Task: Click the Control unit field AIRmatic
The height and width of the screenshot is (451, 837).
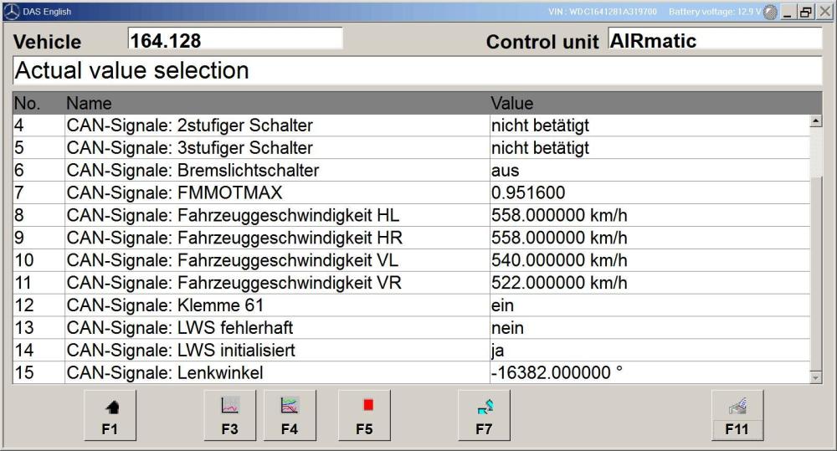Action: click(x=715, y=39)
